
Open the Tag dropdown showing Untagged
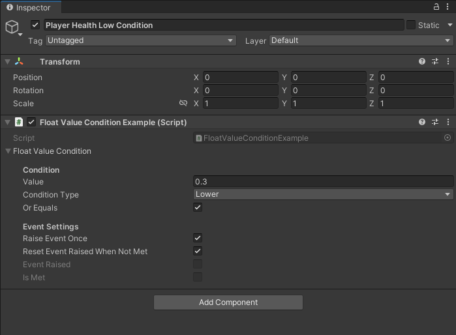tap(140, 40)
